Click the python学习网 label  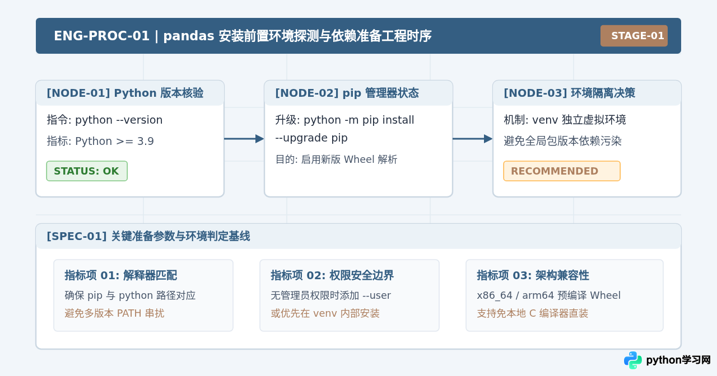[678, 360]
